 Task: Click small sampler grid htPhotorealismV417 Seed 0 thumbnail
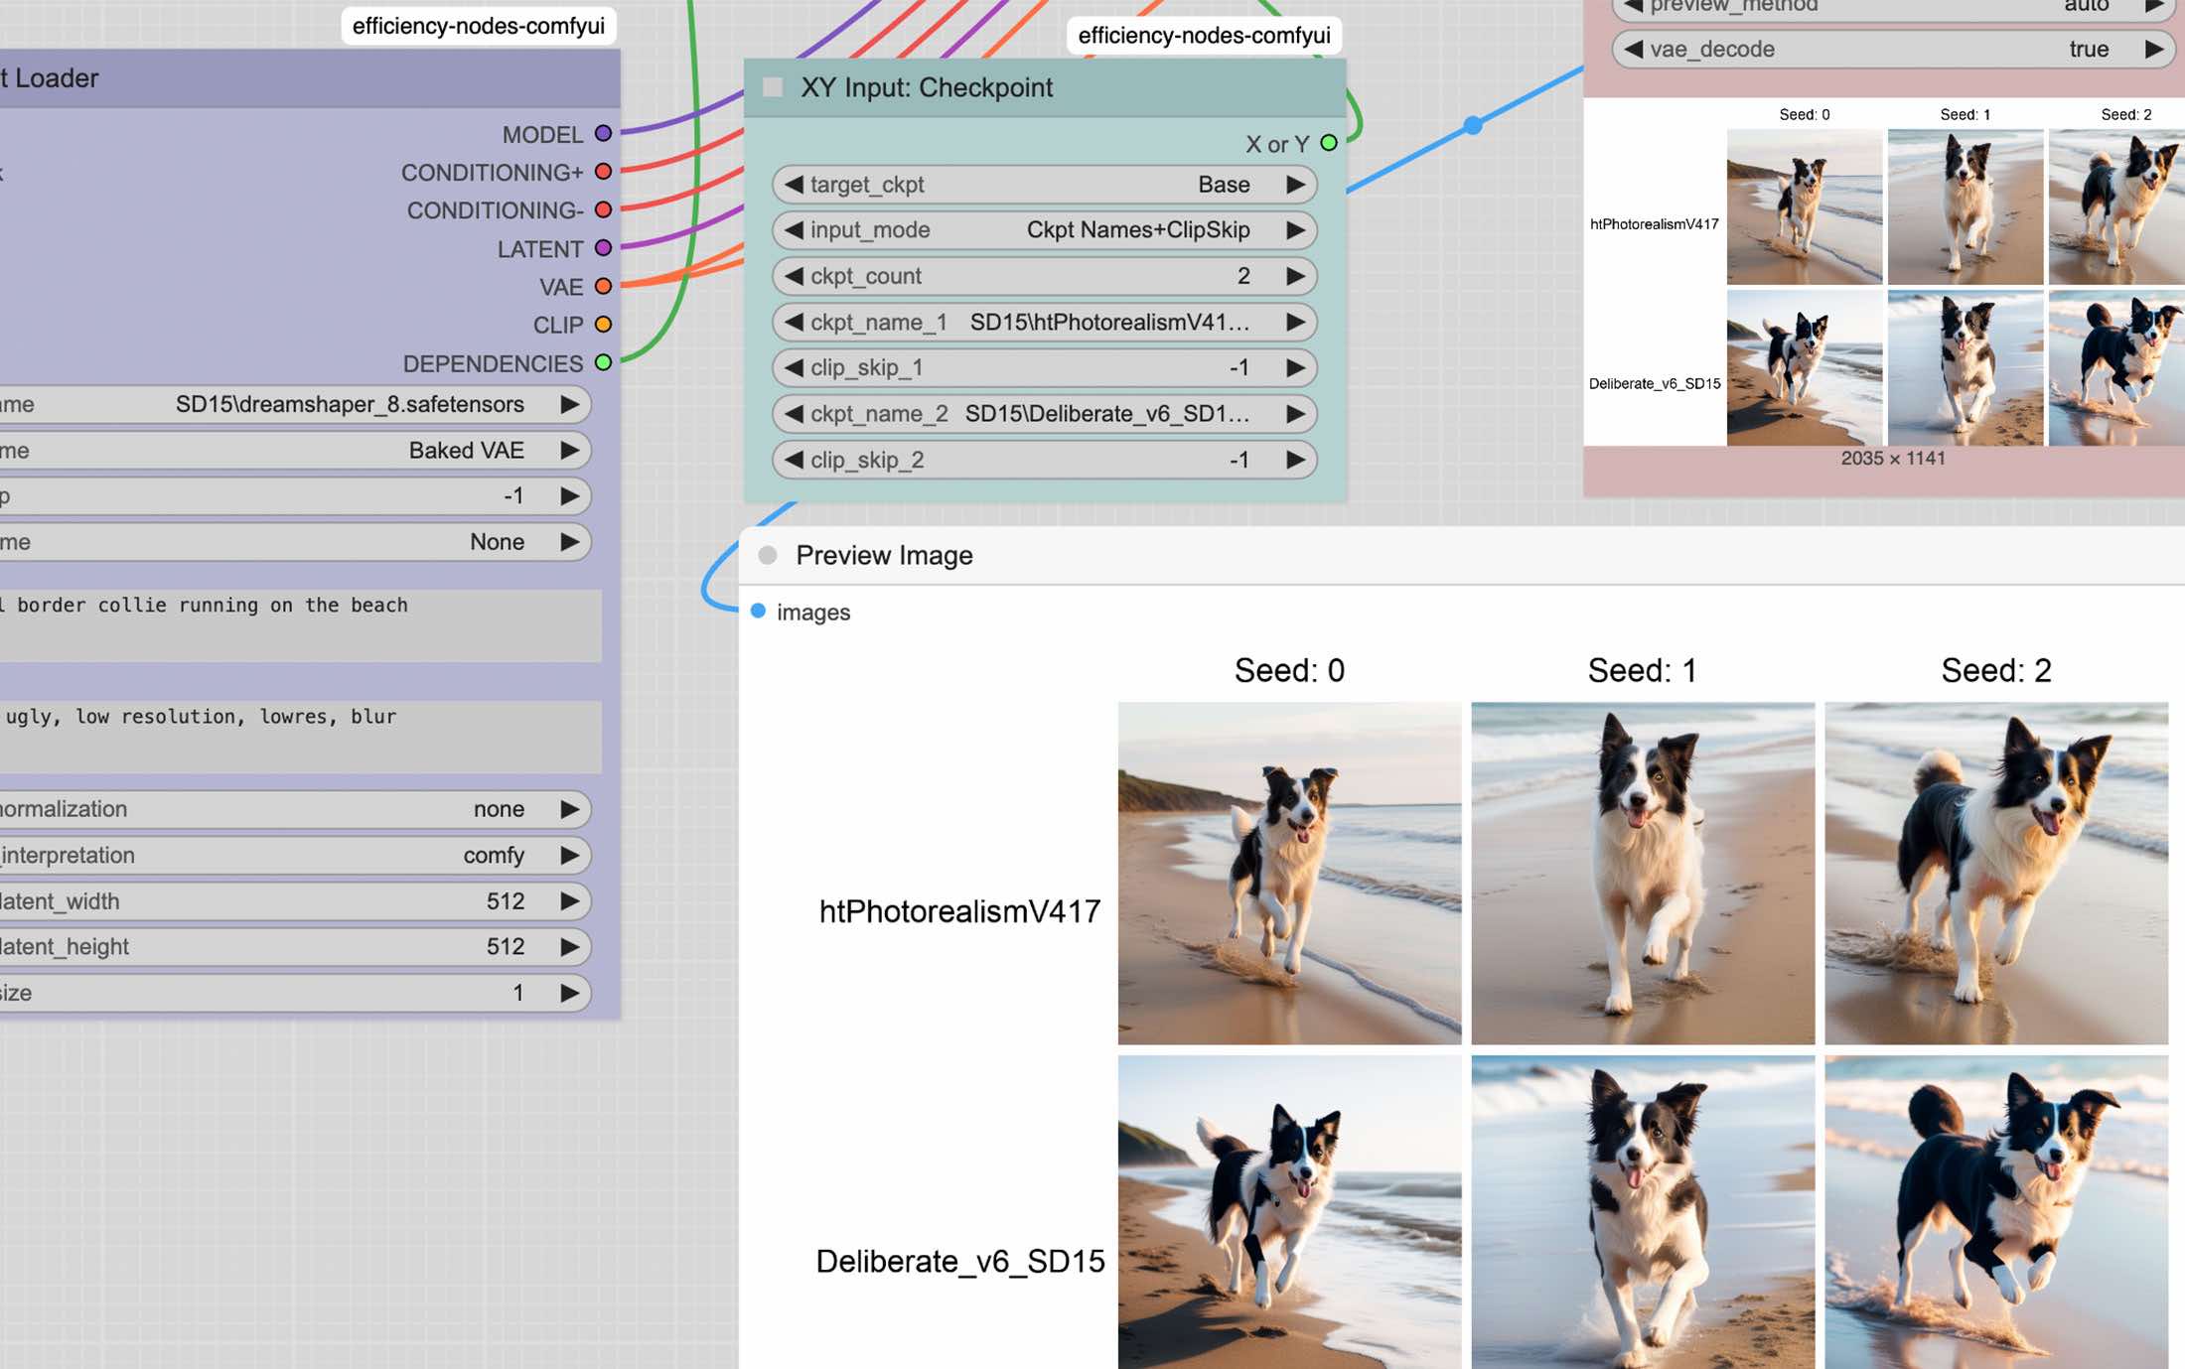coord(1804,206)
